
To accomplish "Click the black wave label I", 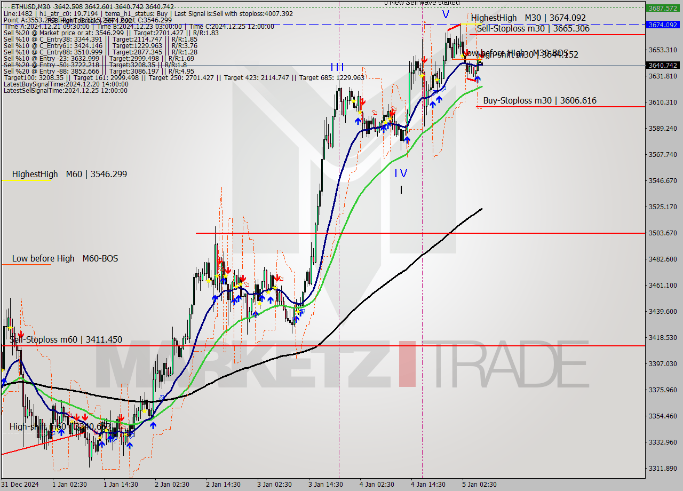I will click(401, 189).
